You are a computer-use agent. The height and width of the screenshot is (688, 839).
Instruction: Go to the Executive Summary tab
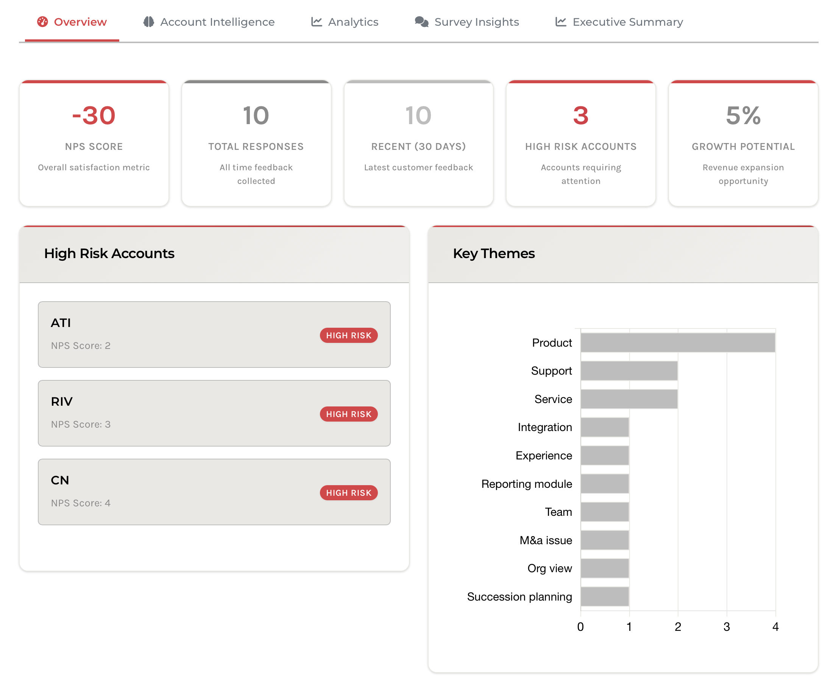click(627, 22)
